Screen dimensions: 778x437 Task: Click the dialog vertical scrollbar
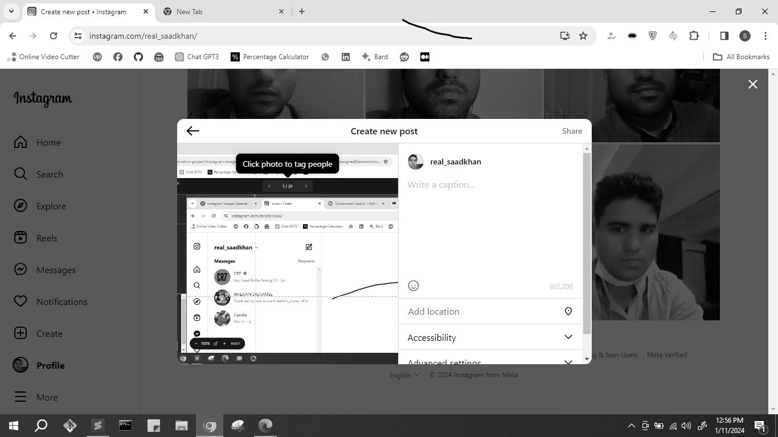(x=587, y=244)
